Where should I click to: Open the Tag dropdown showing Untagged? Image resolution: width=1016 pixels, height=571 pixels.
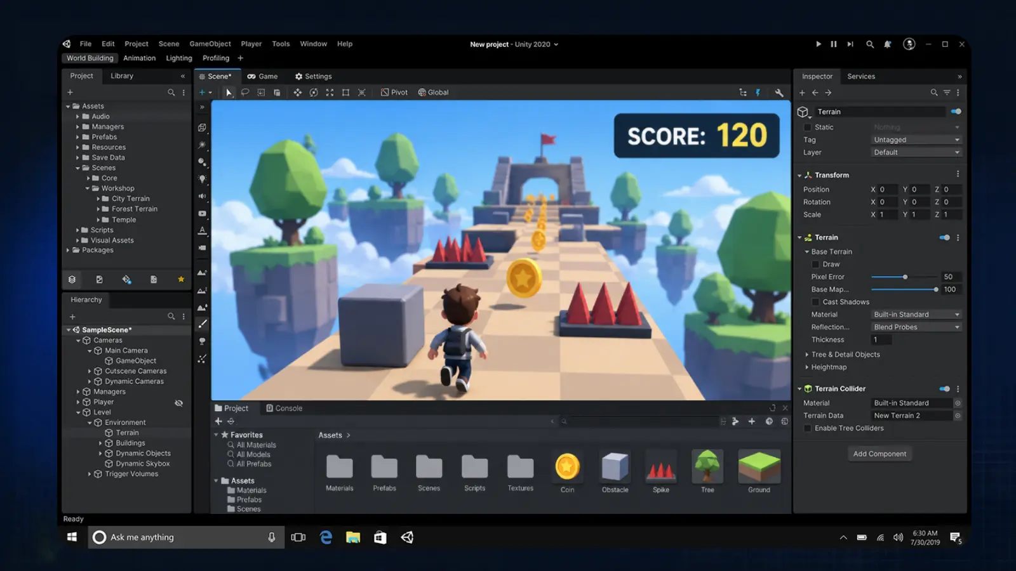(916, 140)
